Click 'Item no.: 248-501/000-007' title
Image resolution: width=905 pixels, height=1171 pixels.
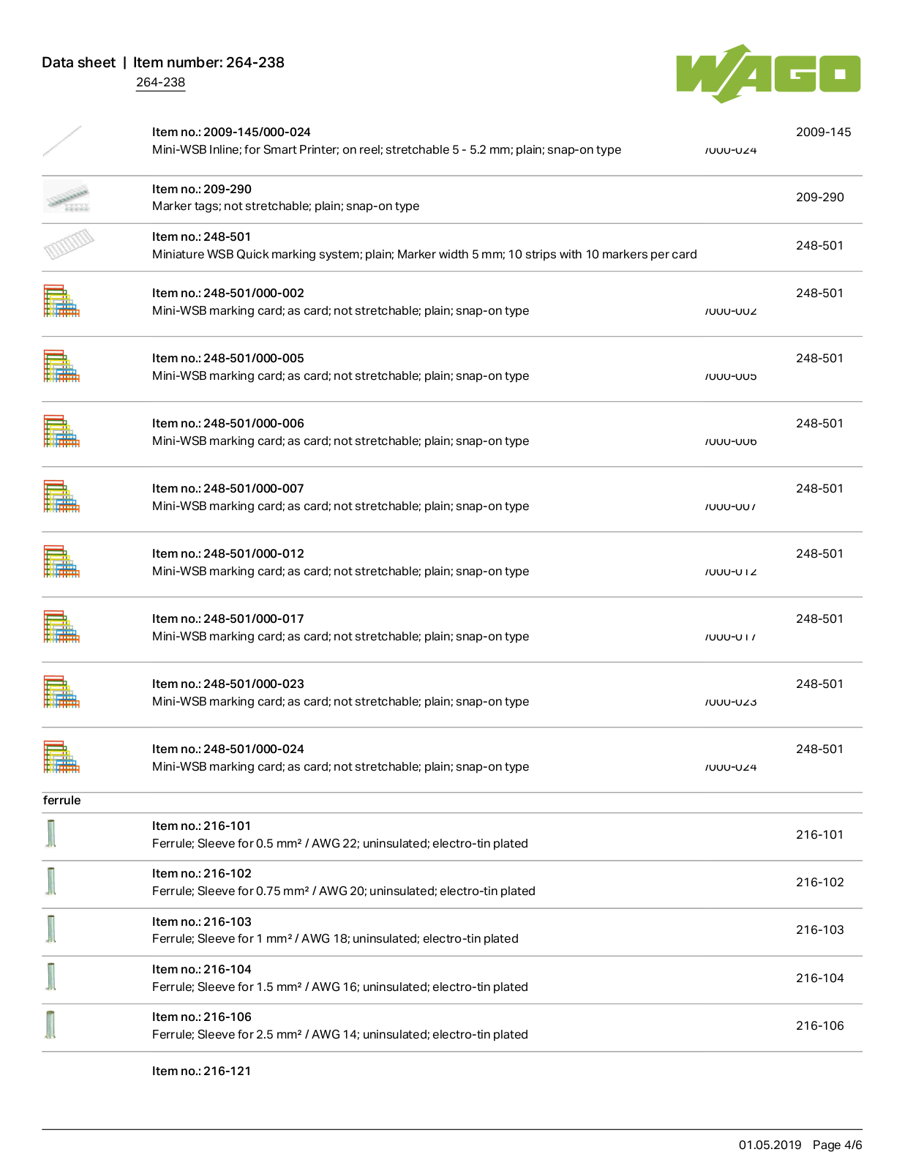[228, 489]
